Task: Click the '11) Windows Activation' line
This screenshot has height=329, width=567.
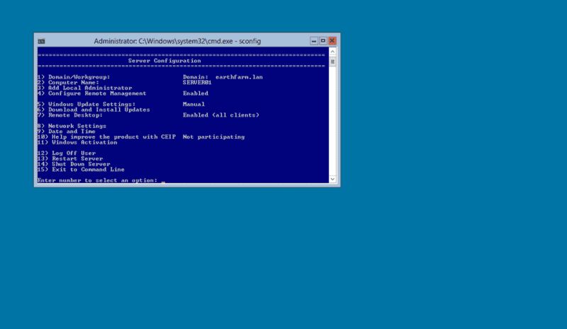Action: coord(77,142)
